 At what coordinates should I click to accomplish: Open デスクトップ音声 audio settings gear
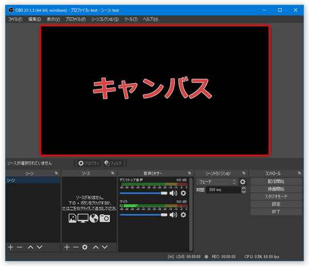[x=183, y=193]
